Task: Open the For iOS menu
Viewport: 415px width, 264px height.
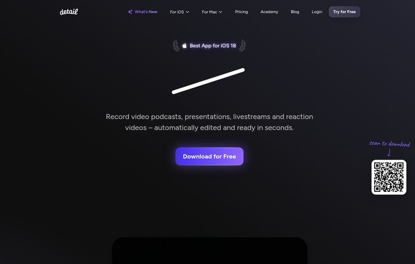Action: click(179, 12)
